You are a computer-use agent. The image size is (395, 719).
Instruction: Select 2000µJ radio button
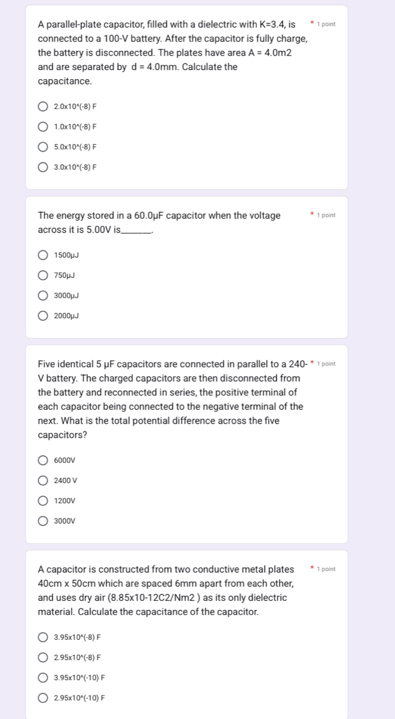point(43,316)
